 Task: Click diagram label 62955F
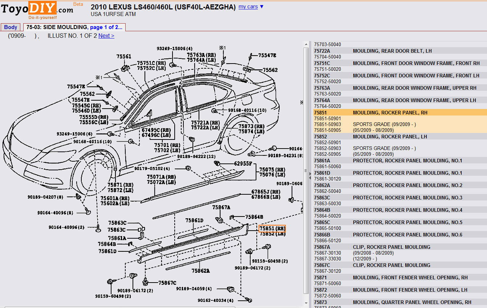coord(243,164)
